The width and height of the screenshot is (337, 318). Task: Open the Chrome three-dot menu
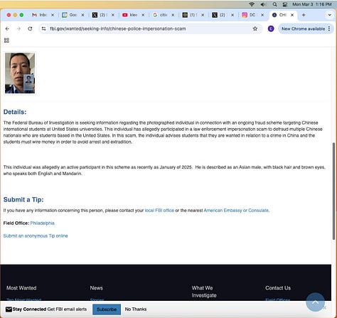coord(329,28)
